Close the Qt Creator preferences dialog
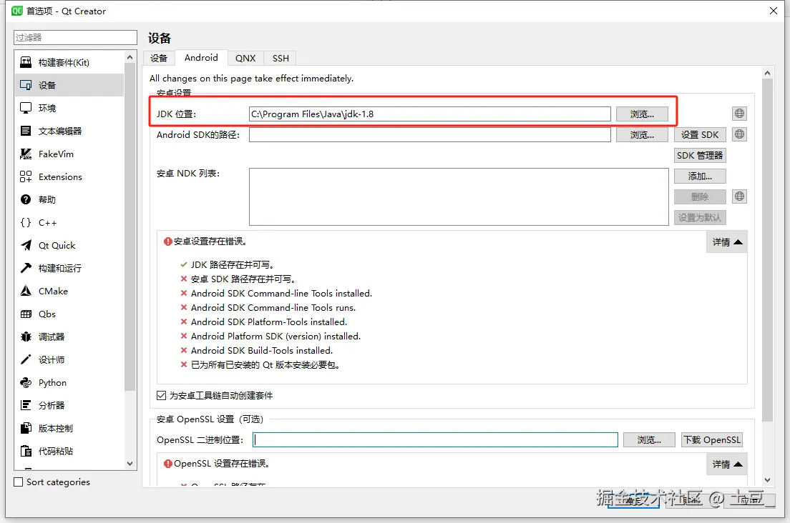 pos(774,11)
